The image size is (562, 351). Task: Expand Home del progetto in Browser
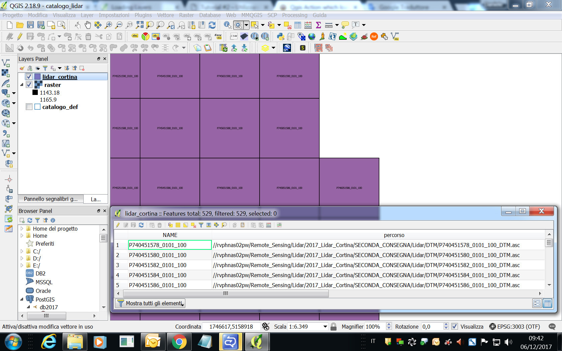coord(22,229)
